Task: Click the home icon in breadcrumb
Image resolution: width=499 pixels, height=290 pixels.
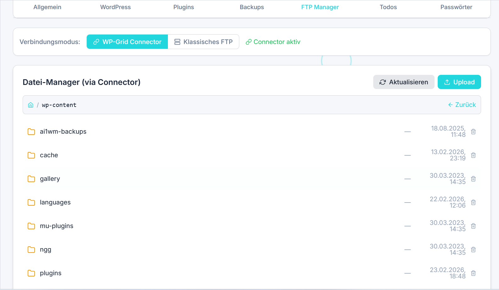Action: tap(30, 105)
